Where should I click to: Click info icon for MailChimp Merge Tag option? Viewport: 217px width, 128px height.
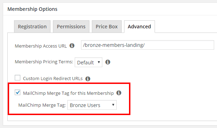click(119, 93)
